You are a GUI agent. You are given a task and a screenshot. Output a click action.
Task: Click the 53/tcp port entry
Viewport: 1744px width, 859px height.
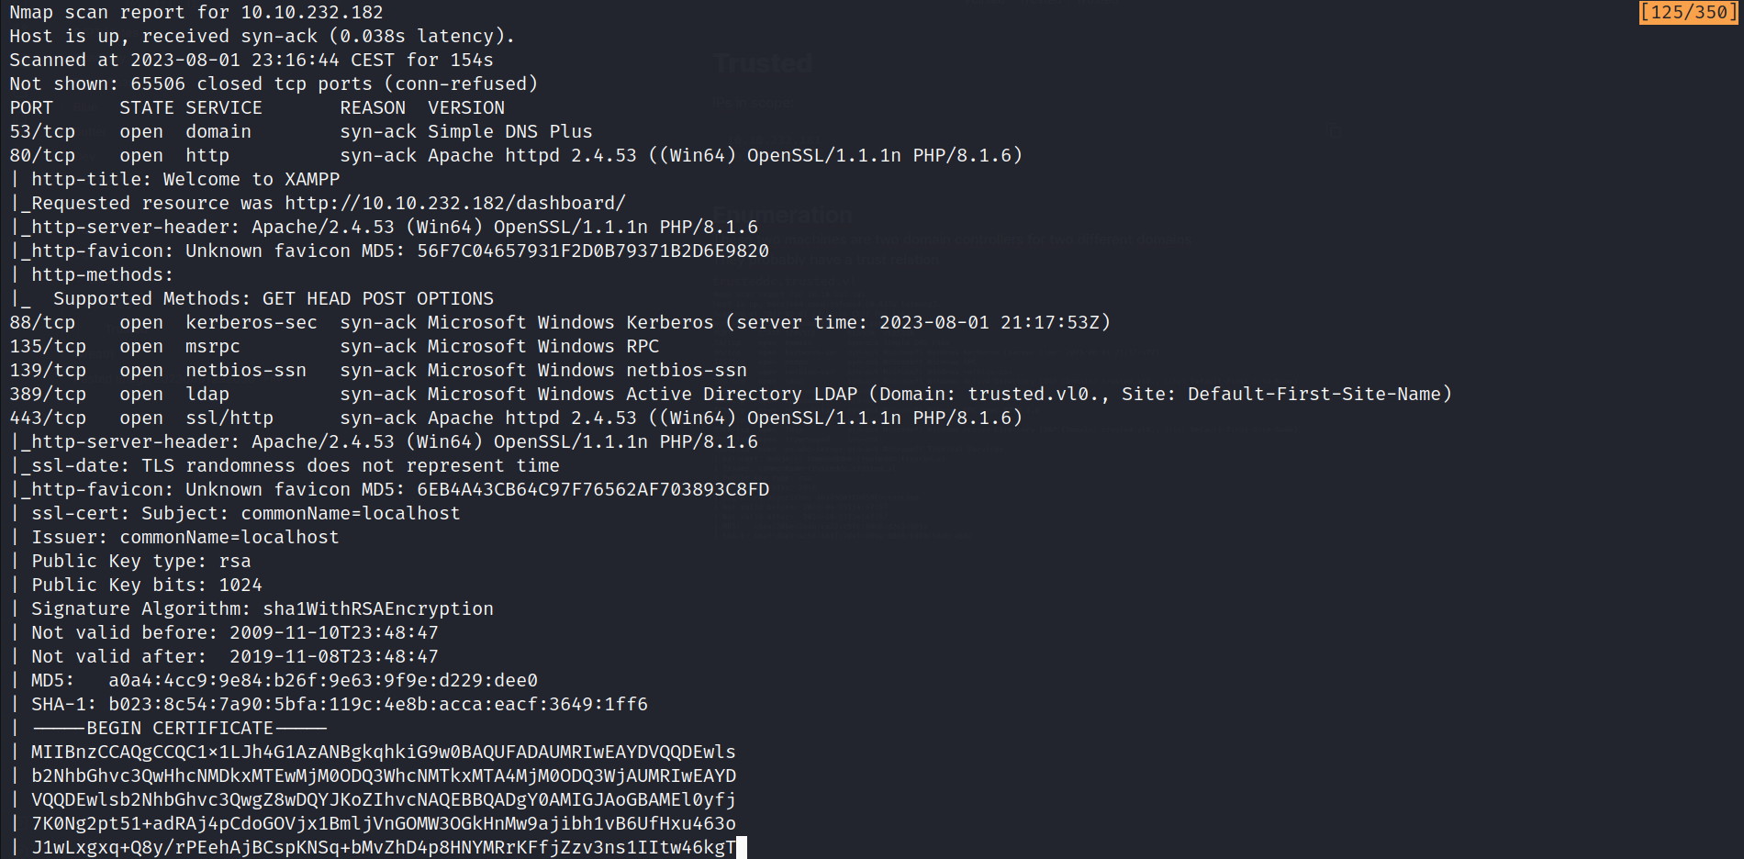[42, 131]
